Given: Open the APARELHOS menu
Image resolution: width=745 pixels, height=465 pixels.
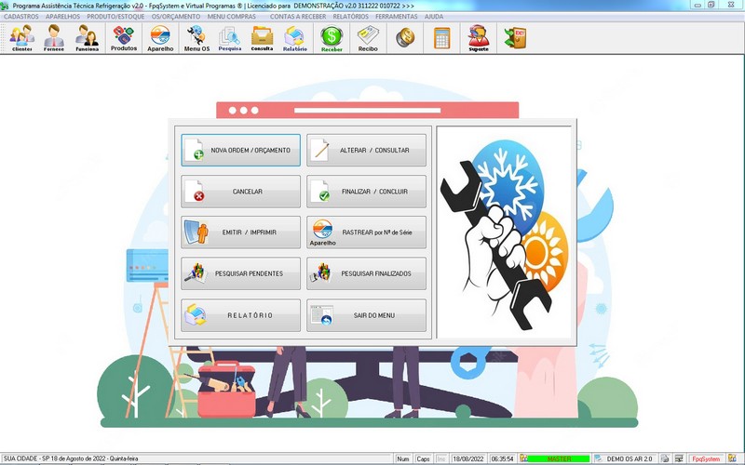Looking at the screenshot, I should (62, 17).
